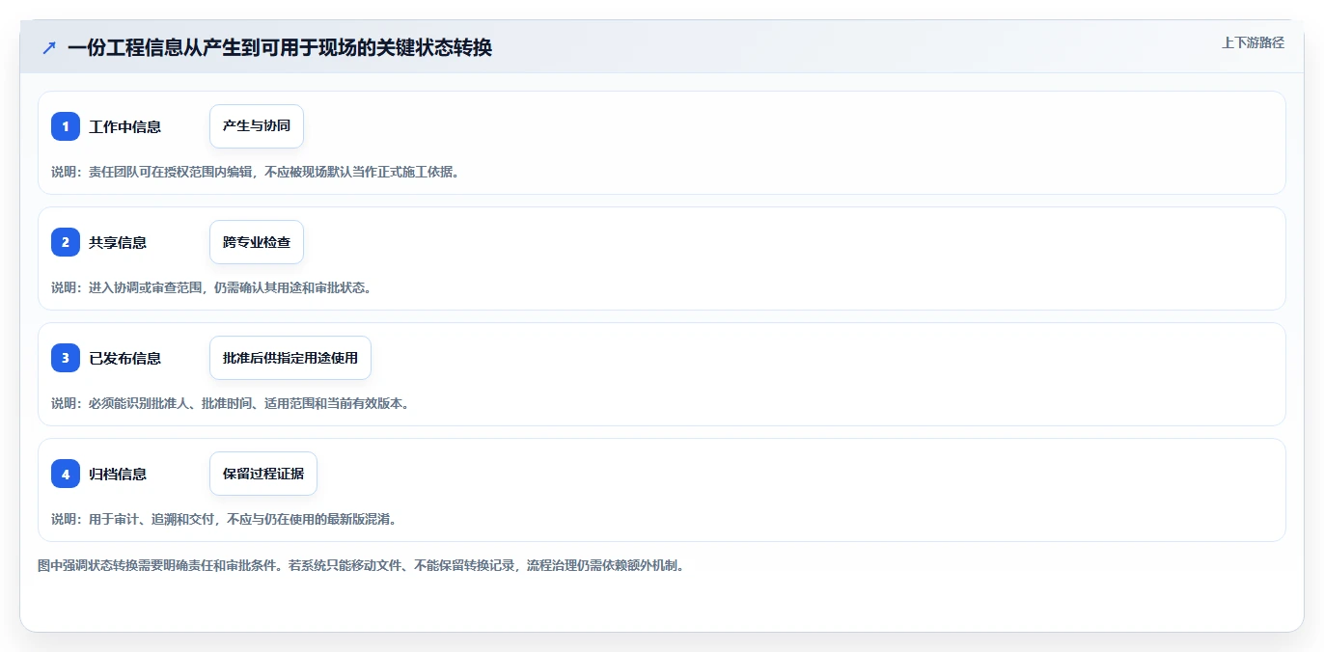This screenshot has height=652, width=1324.
Task: Click the step 4 number badge
Action: click(x=66, y=474)
